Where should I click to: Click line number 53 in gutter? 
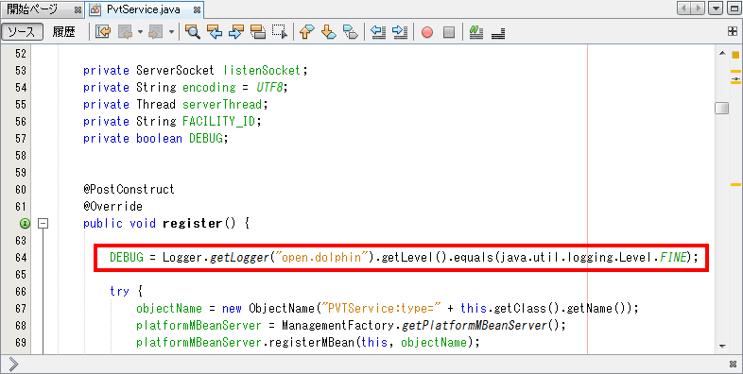[x=21, y=71]
